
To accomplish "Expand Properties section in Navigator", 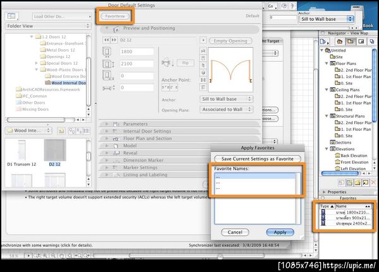I will tap(324, 192).
